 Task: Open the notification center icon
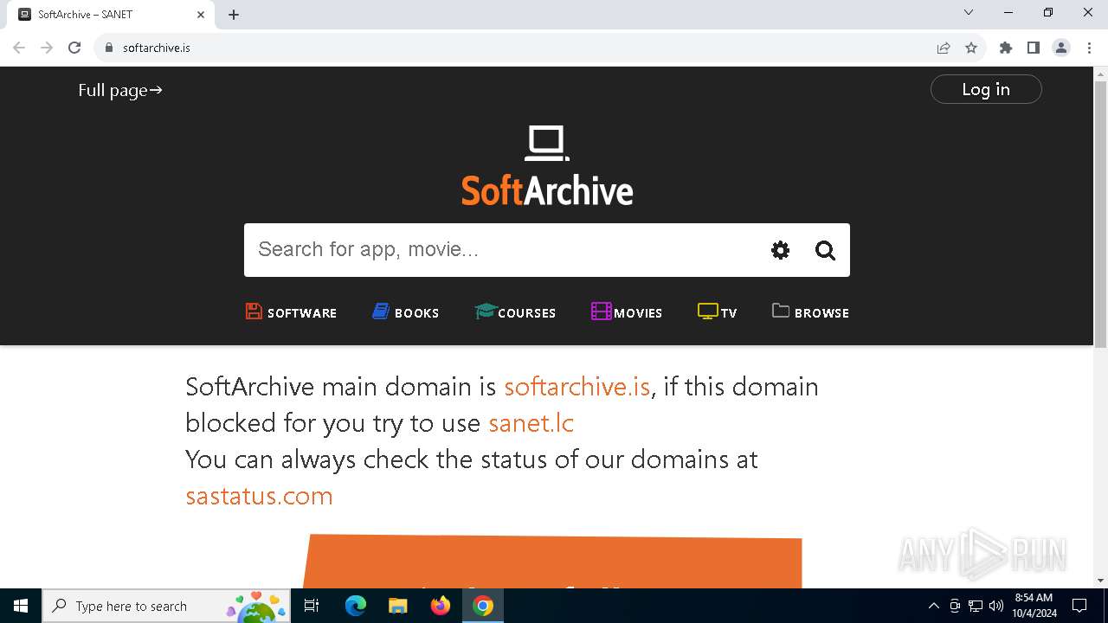1079,606
